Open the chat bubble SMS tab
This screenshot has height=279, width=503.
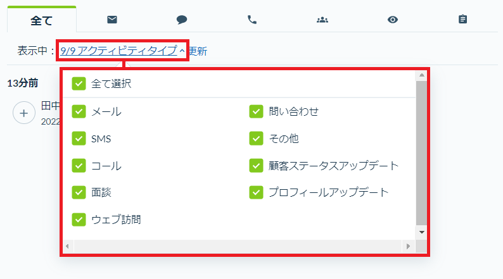point(182,20)
